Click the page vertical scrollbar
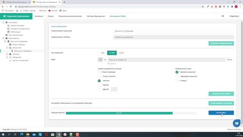This screenshot has width=243, height=137. click(242, 73)
